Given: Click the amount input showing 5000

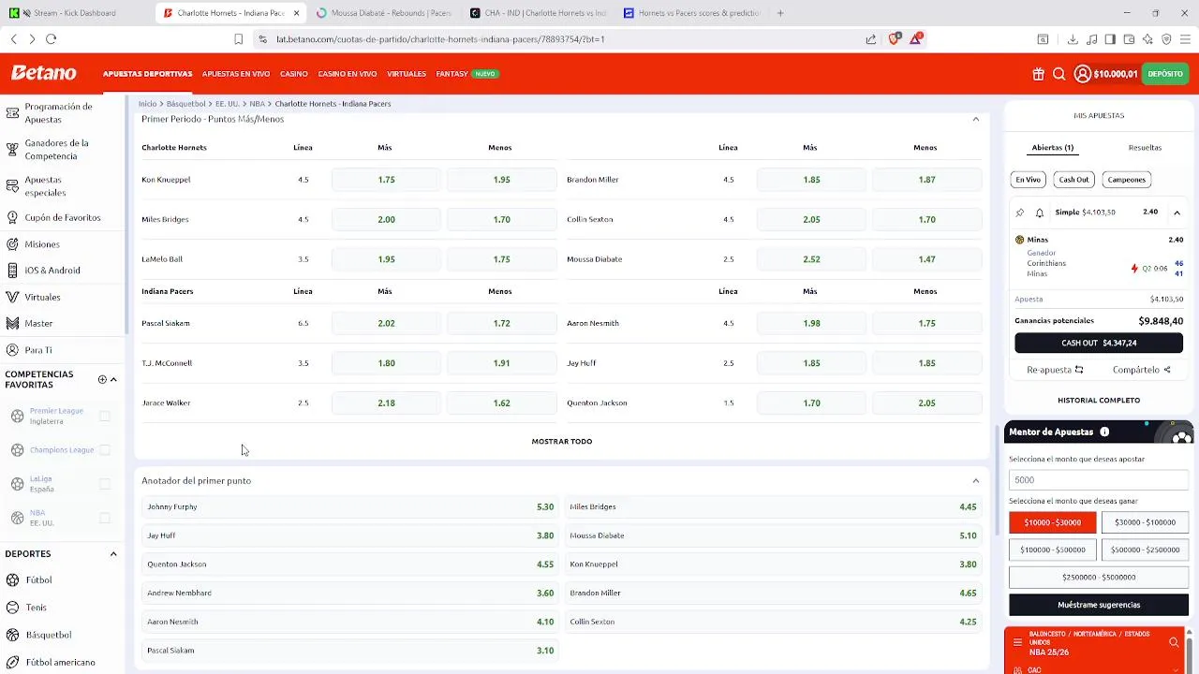Looking at the screenshot, I should click(1099, 479).
